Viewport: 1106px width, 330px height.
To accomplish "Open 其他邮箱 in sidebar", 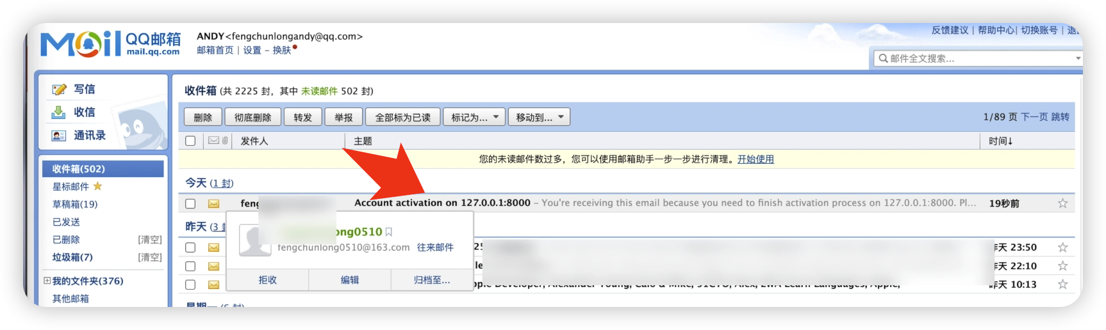I will pyautogui.click(x=70, y=299).
